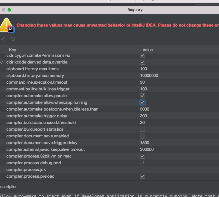
Task: Uncheck cidr.xcode.derived.data.override value checkbox
Action: point(142,62)
